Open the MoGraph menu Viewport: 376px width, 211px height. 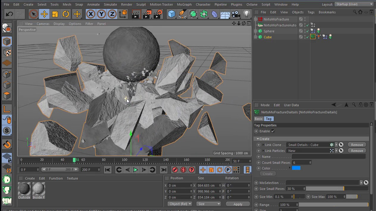pos(184,4)
